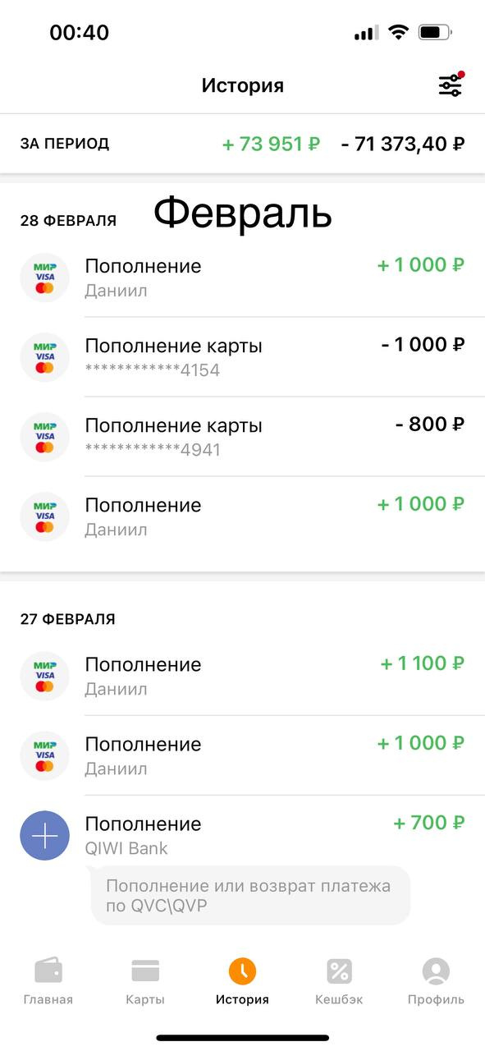This screenshot has height=1051, width=485.
Task: Tap the -71 373,40 ₽ expense total
Action: (x=403, y=144)
